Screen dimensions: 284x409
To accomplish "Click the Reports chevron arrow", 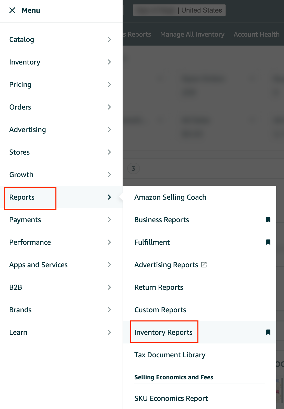I will point(109,197).
